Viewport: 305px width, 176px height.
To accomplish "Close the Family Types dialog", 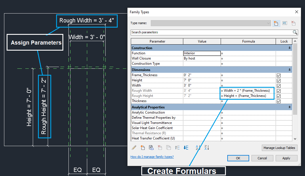I will coord(296,12).
